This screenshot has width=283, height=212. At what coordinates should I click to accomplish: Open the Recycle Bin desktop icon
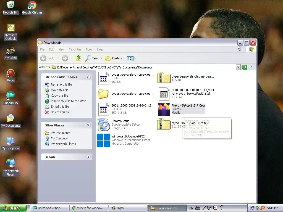pyautogui.click(x=11, y=7)
